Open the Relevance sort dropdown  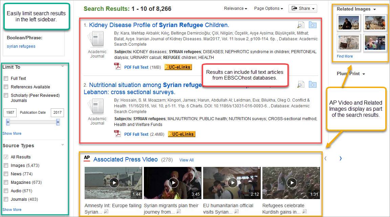point(235,8)
